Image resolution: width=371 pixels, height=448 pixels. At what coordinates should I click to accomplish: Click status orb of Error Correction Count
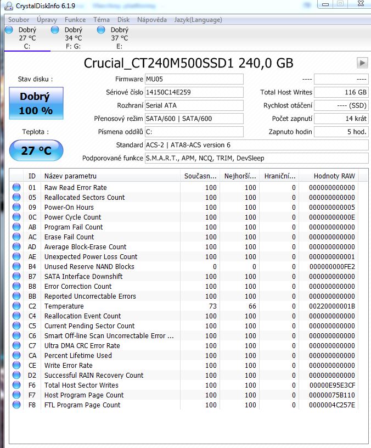point(16,286)
